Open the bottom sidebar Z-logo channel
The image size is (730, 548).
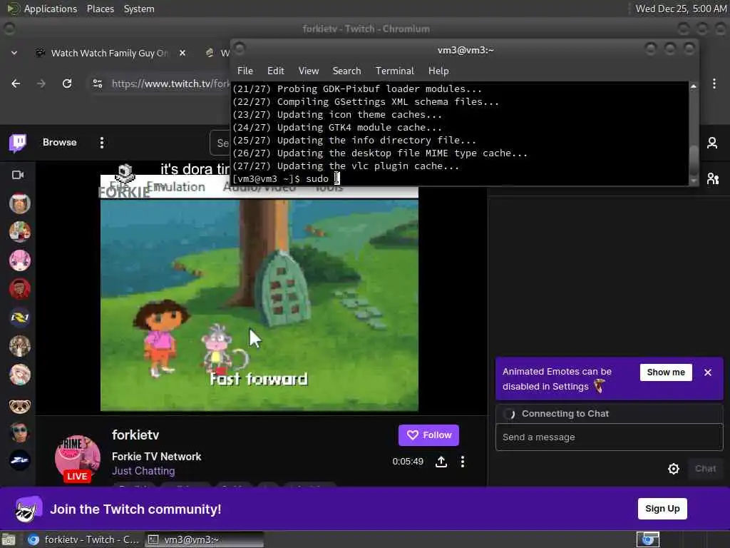pos(19,460)
